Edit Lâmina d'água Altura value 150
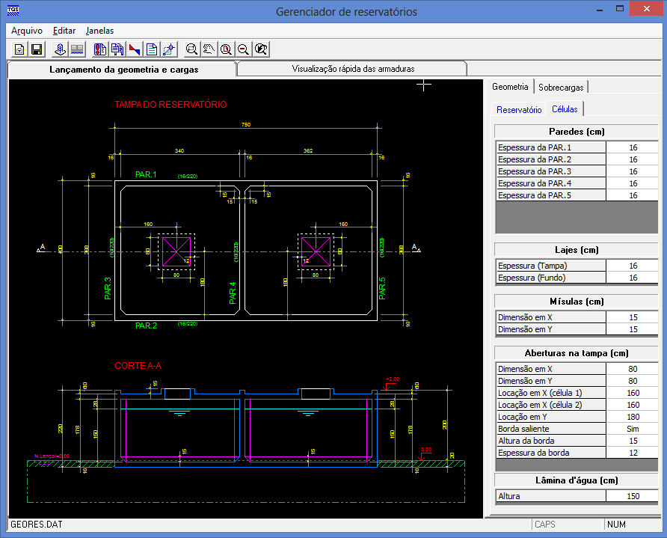The width and height of the screenshot is (667, 538). 633,496
